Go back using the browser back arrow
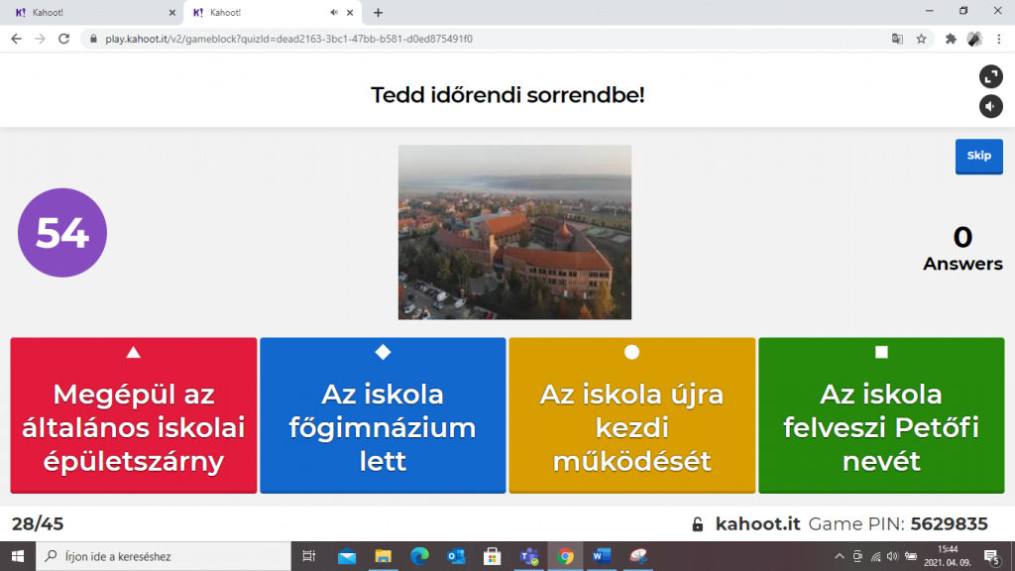This screenshot has height=571, width=1015. pos(16,39)
